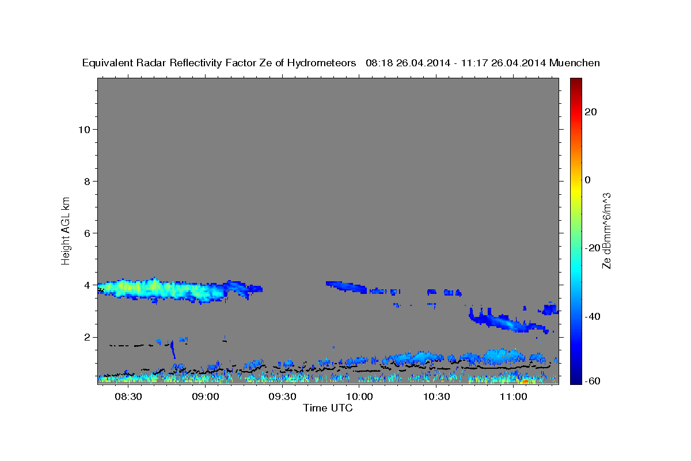691x461 pixels.
Task: Click the plot title text "Equivalent Radar Reflectivity Factor Ze of Hydrometeors"
Action: pyautogui.click(x=219, y=63)
